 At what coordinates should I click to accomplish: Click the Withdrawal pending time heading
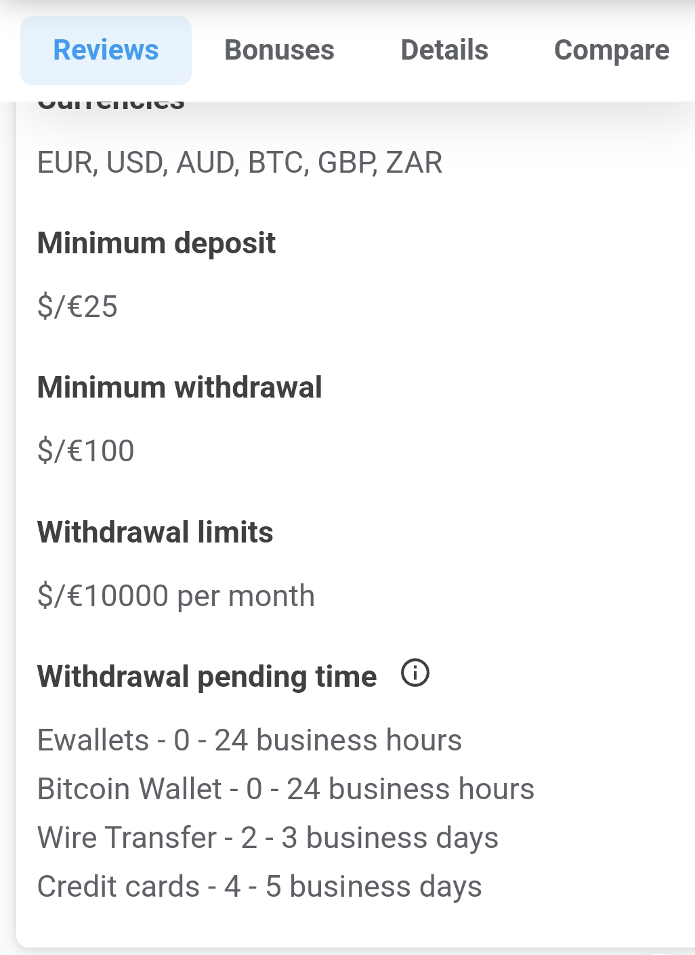207,677
